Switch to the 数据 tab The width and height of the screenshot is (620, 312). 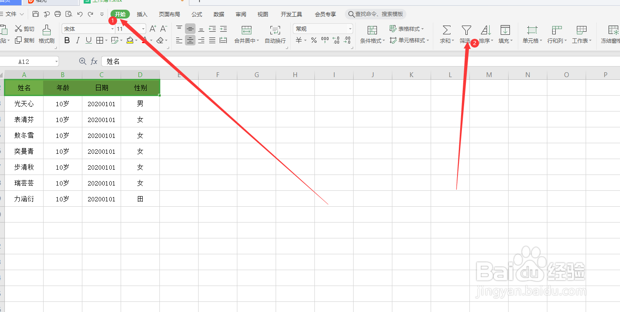219,14
